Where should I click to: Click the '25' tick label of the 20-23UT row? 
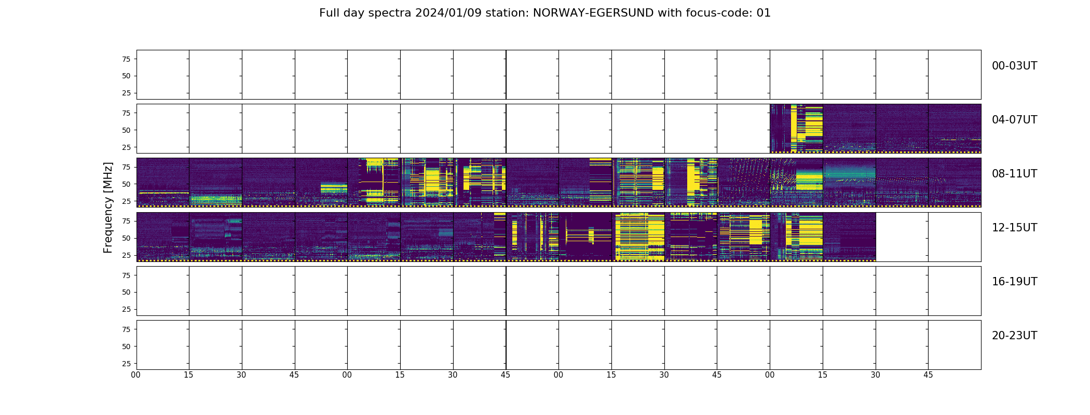point(126,364)
